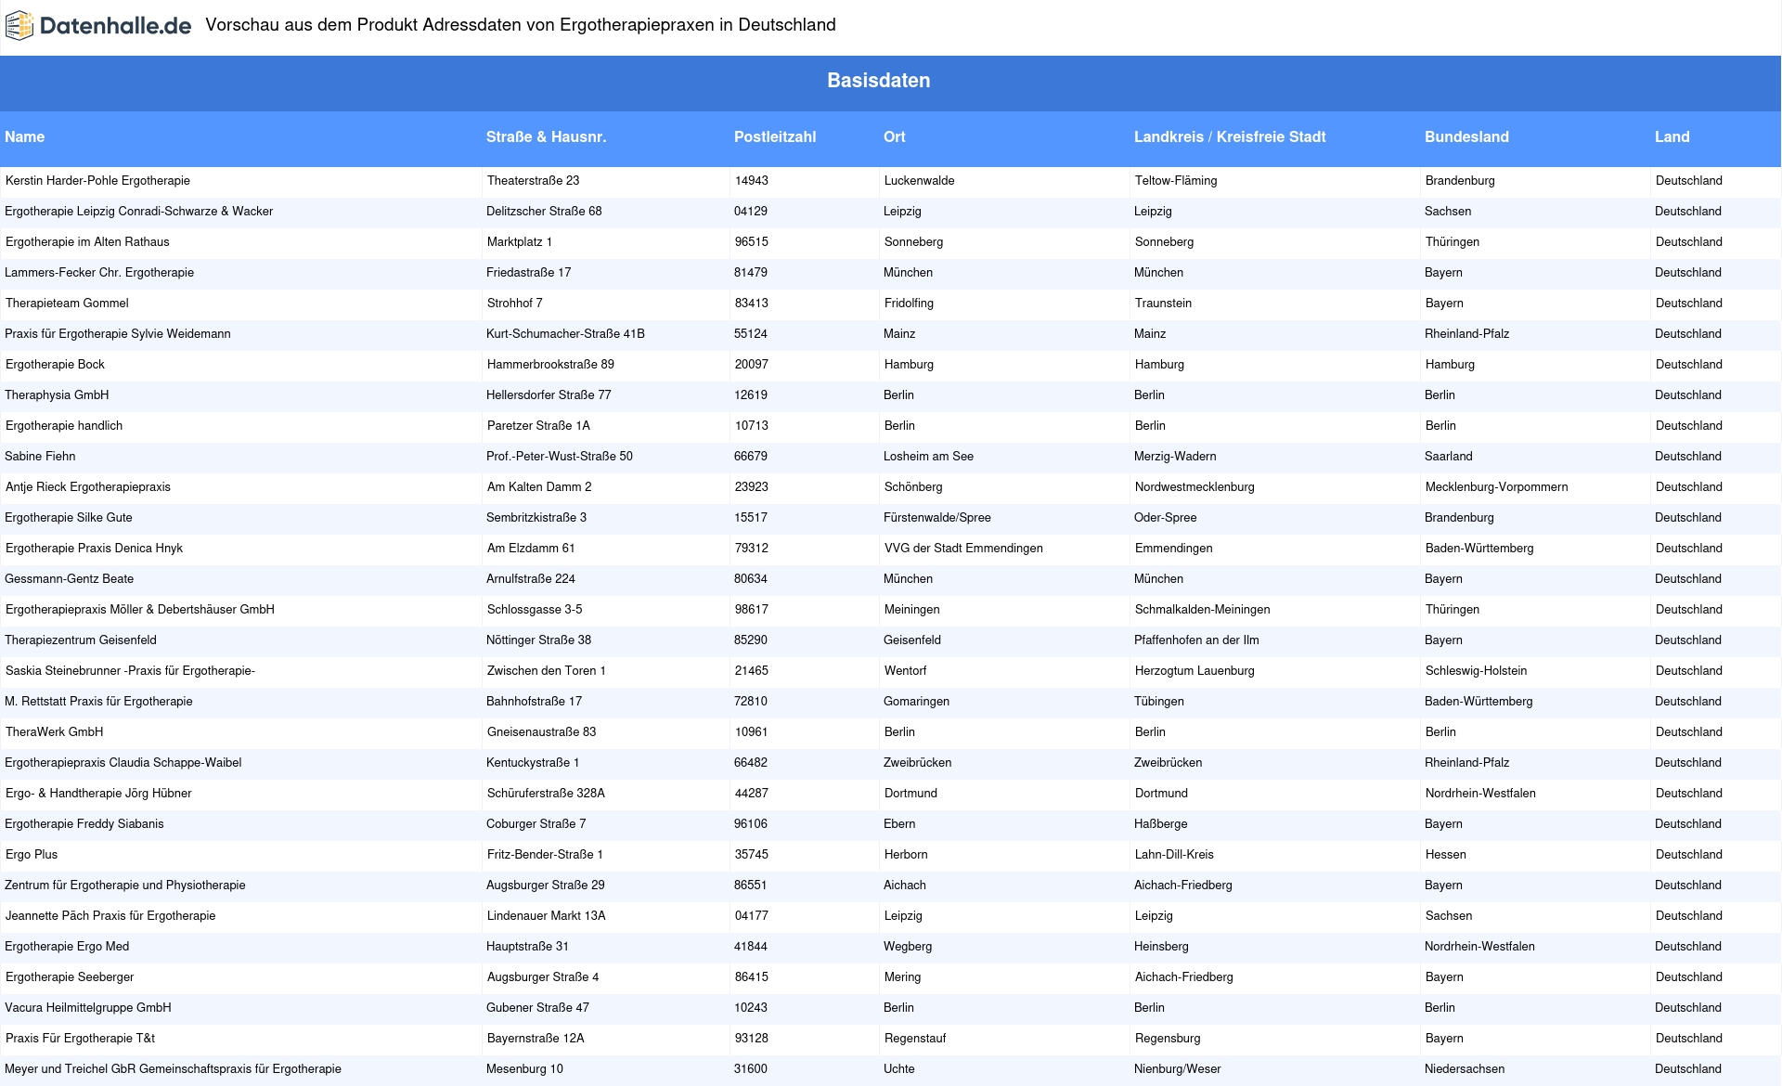This screenshot has width=1782, height=1086.
Task: Select Gessmann-Gentz Beate
Action: [x=70, y=579]
